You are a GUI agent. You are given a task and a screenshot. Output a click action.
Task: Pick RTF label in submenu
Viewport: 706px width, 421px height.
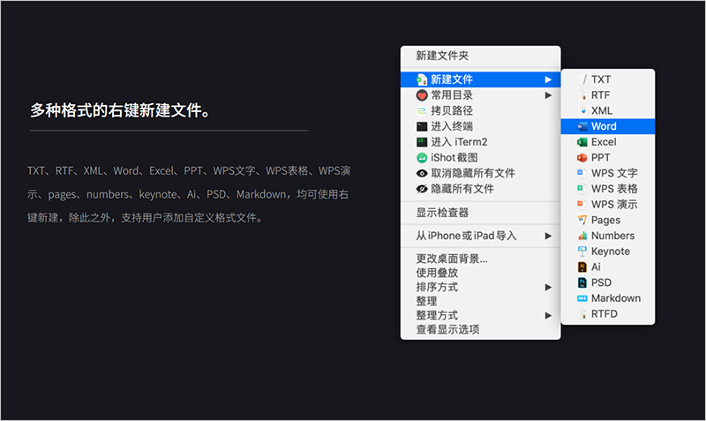600,95
